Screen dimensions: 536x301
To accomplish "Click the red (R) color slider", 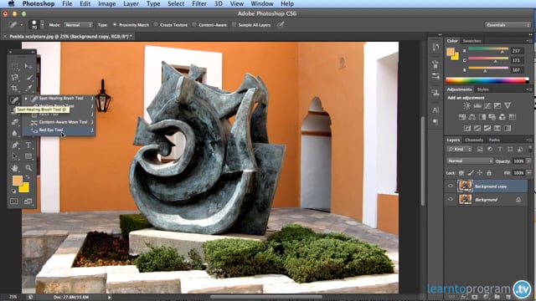I will 488,50.
